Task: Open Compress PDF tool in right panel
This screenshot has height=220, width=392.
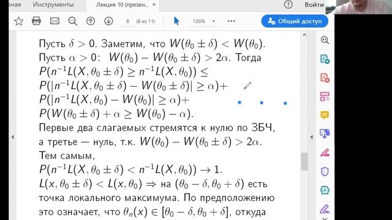Action: (325, 190)
